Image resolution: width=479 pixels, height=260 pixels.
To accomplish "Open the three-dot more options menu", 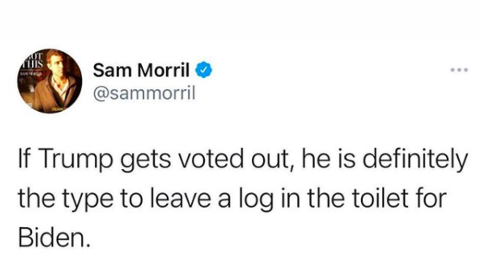I will 459,70.
